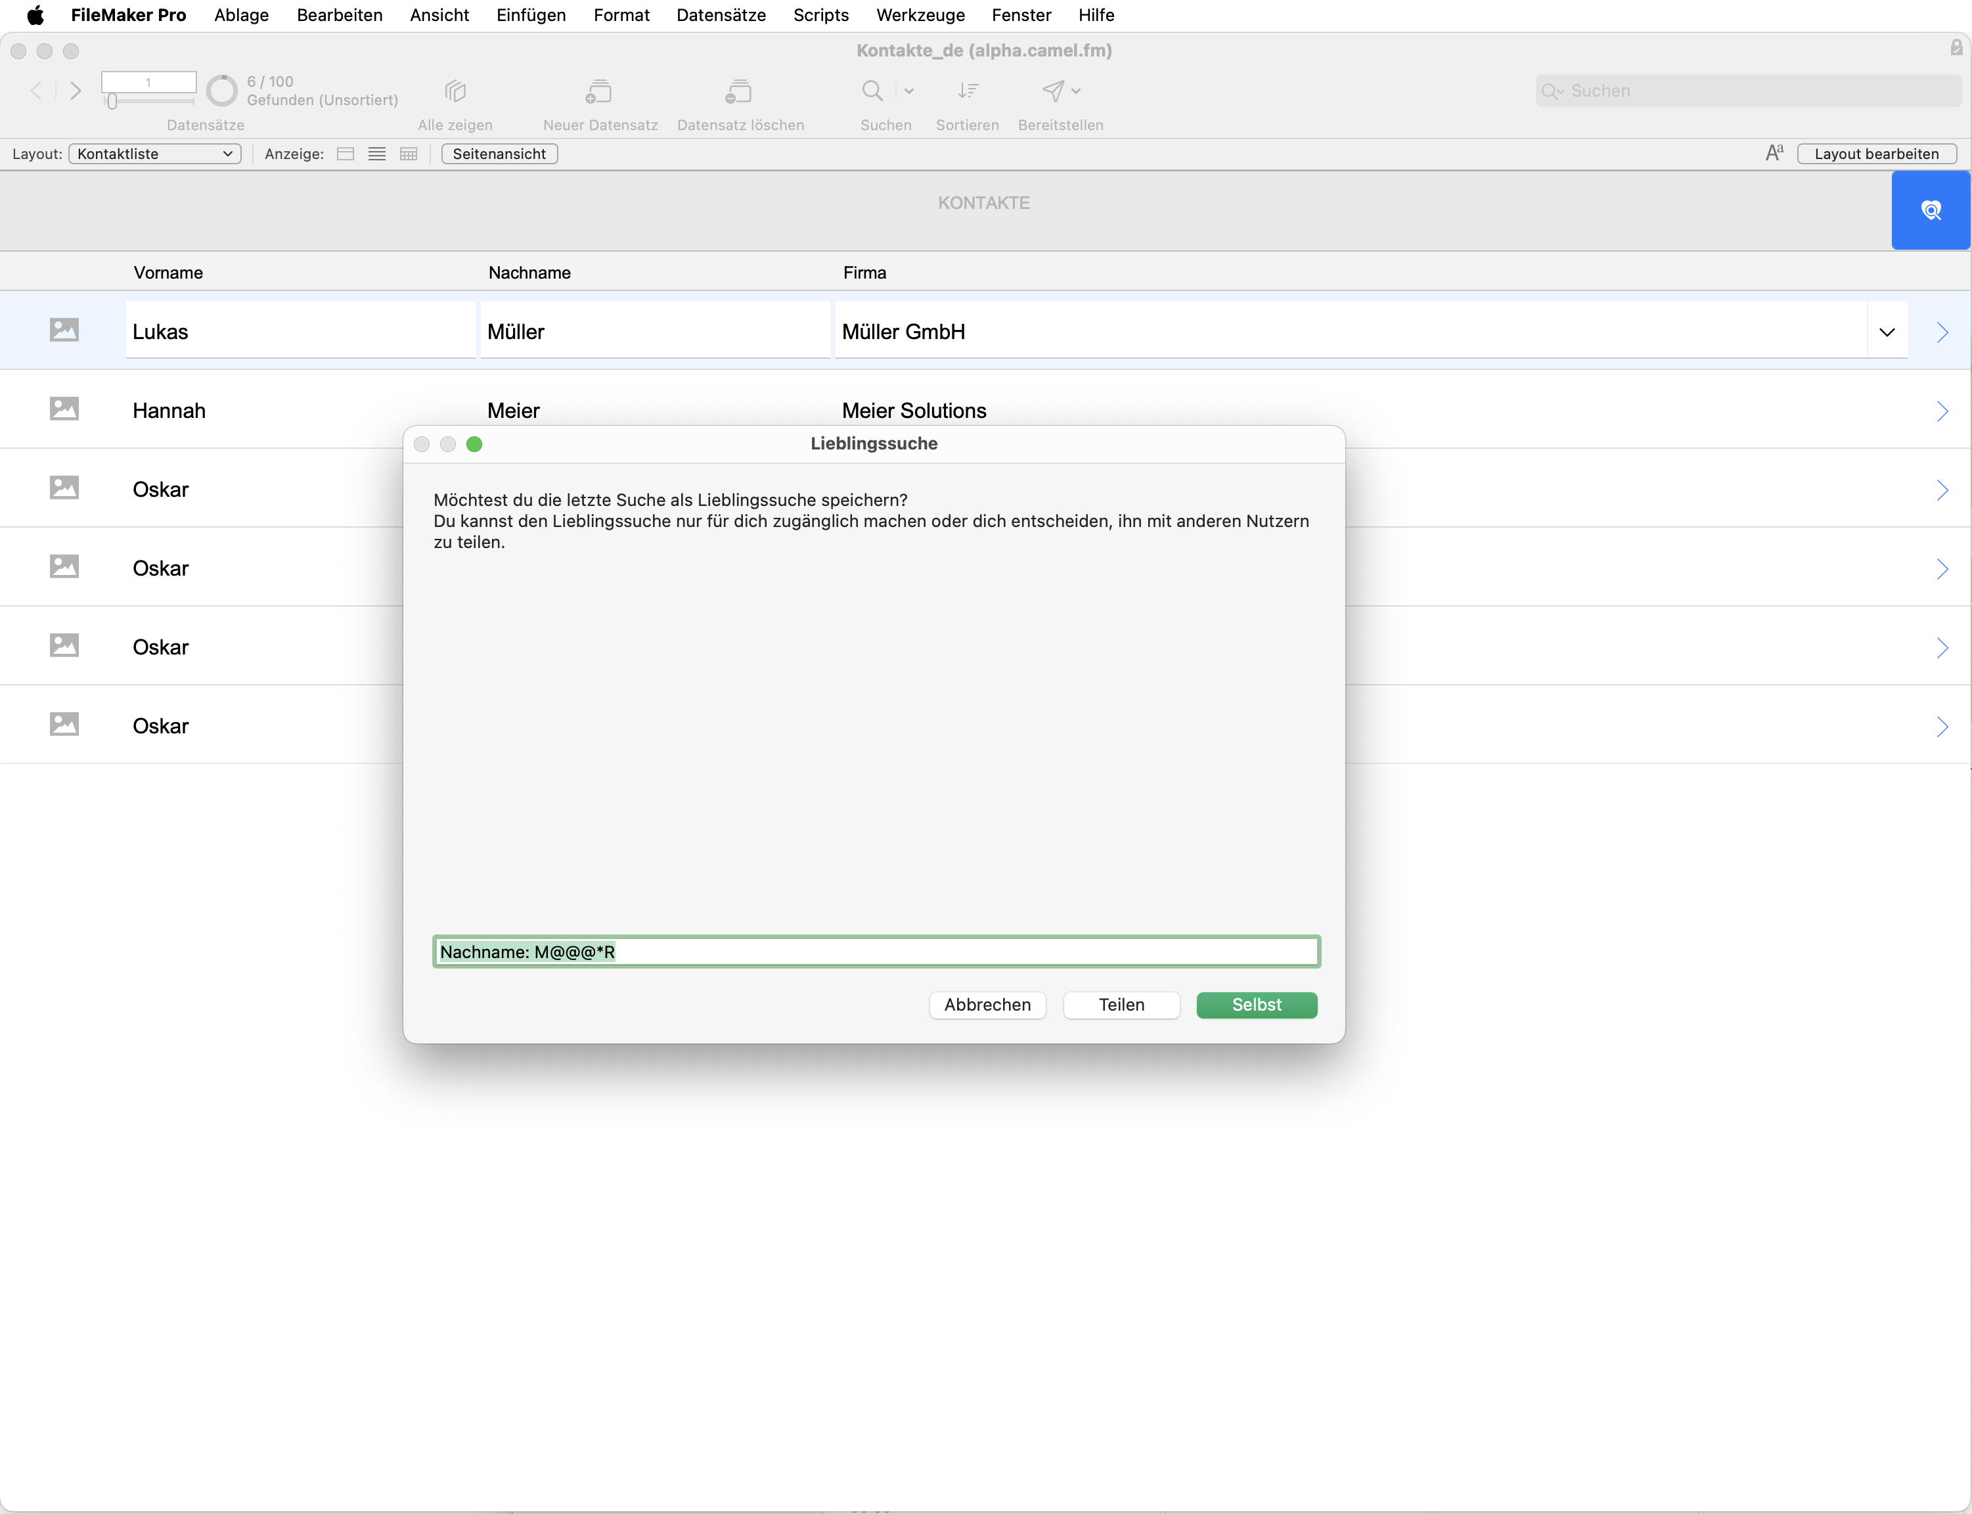Open the Bereitstellen dropdown arrow
Image resolution: width=1972 pixels, height=1514 pixels.
(1077, 91)
